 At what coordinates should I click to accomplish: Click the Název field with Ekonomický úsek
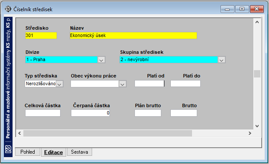coord(133,36)
